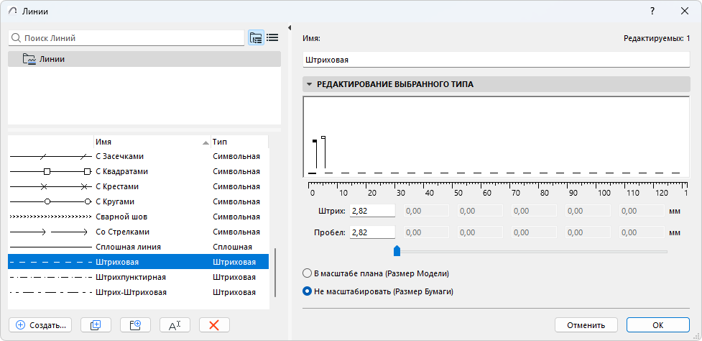Select the highlighted Штриховая line row
This screenshot has width=702, height=341.
(139, 262)
